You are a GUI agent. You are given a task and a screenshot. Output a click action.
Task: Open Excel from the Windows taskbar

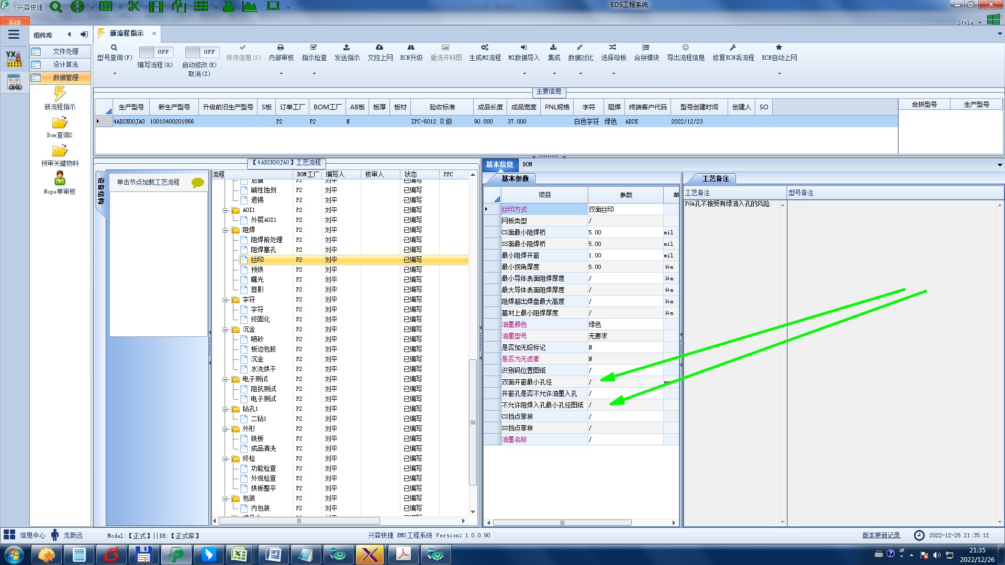[240, 555]
